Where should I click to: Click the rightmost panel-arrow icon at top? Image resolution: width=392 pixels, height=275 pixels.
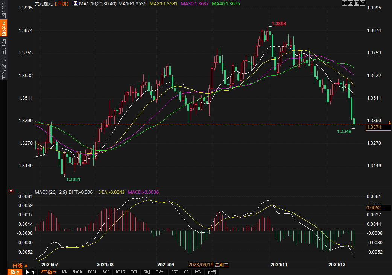[363, 3]
